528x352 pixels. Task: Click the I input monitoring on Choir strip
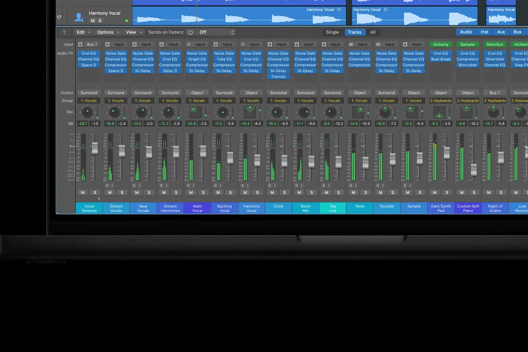[275, 186]
